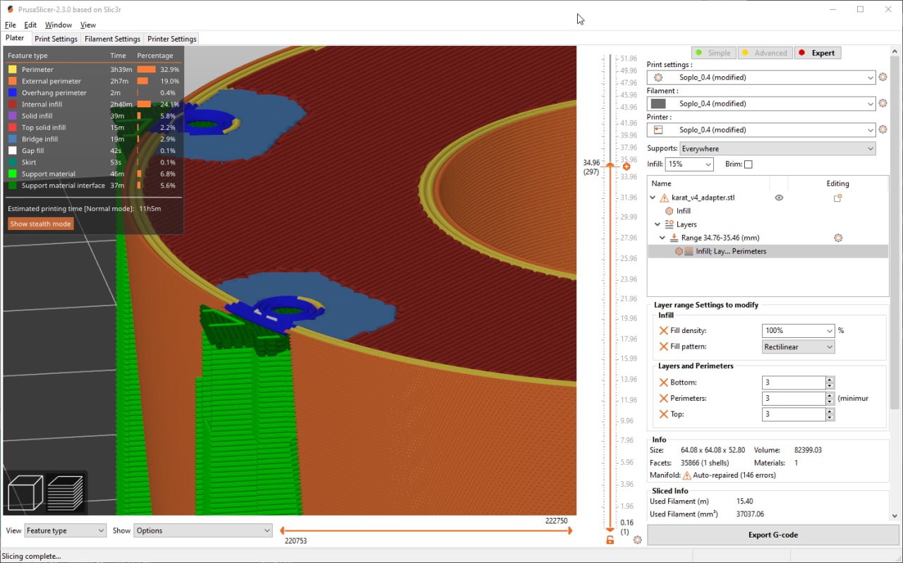Select the Plater tab
903x563 pixels.
click(x=15, y=38)
